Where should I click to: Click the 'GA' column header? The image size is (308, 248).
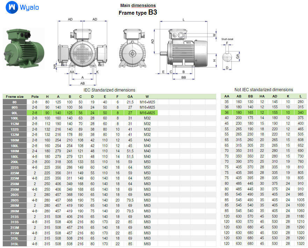pyautogui.click(x=130, y=96)
